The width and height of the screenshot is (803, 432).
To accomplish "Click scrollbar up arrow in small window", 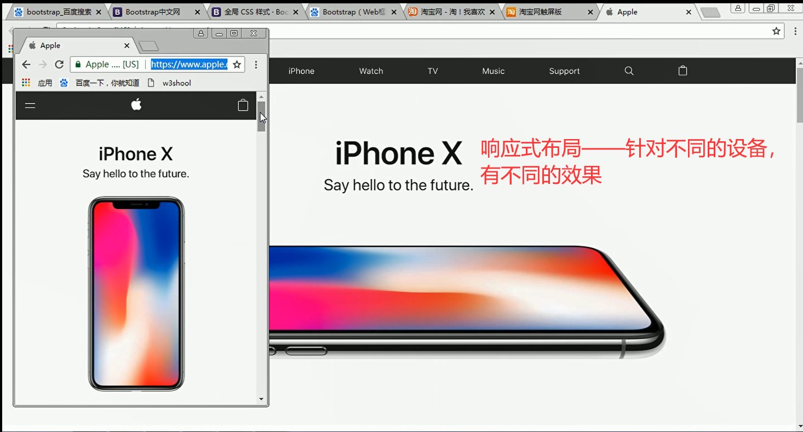I will 261,96.
